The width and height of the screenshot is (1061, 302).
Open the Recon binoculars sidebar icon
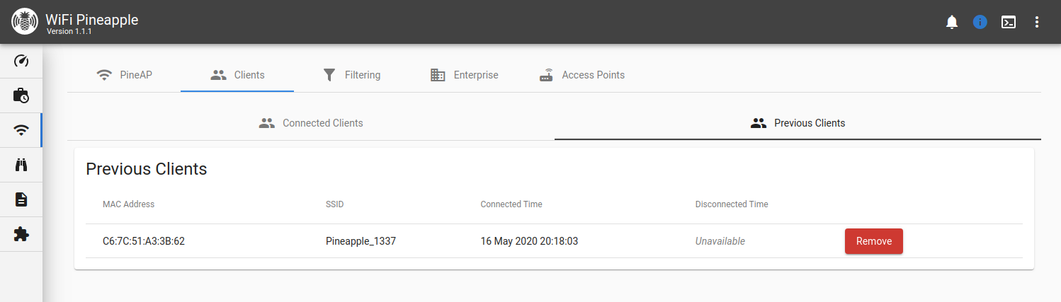(x=21, y=165)
